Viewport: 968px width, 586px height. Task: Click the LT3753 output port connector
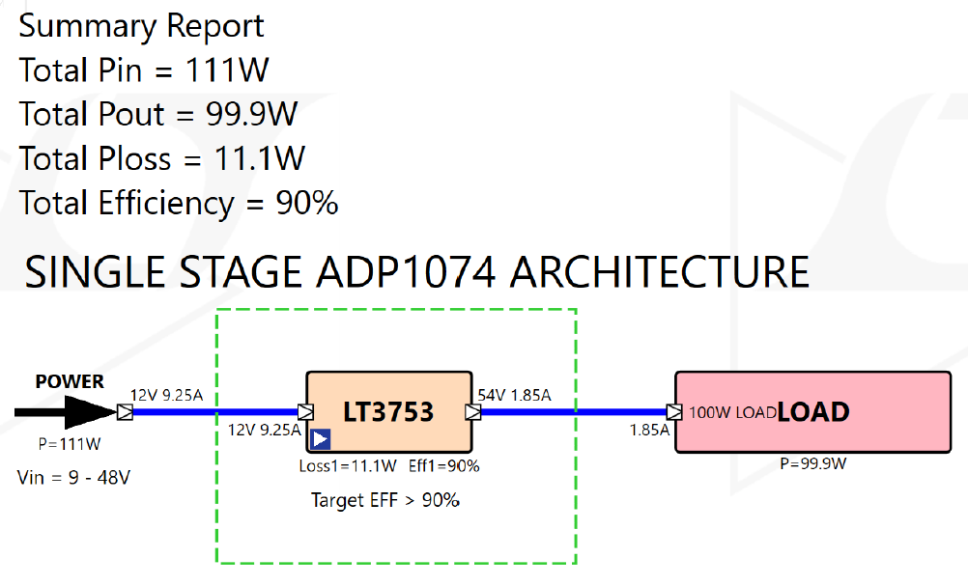tap(473, 412)
